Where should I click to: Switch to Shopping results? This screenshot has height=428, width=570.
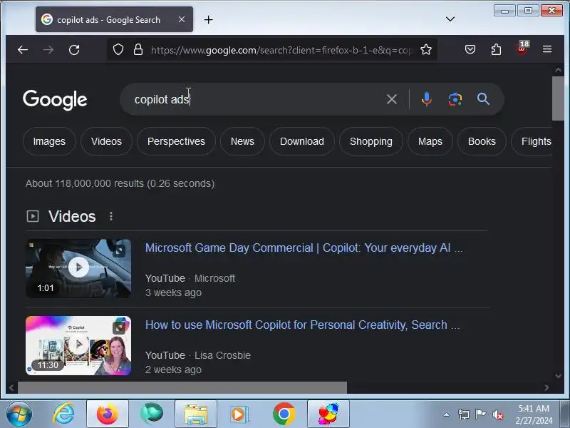pyautogui.click(x=371, y=141)
